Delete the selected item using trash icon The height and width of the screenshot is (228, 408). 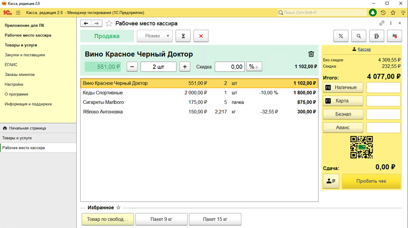311,54
